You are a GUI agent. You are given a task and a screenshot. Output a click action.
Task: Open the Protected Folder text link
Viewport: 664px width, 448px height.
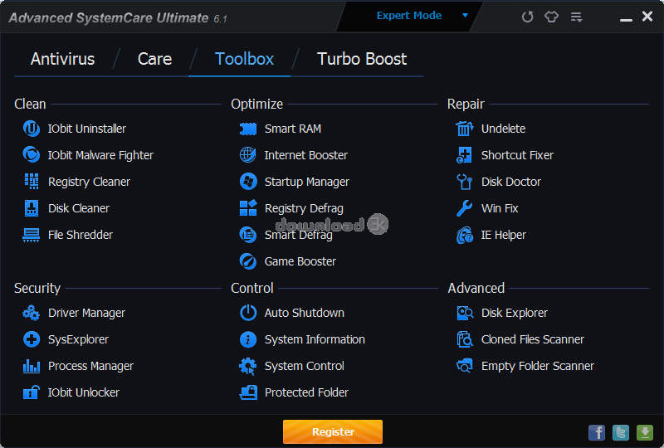click(306, 392)
